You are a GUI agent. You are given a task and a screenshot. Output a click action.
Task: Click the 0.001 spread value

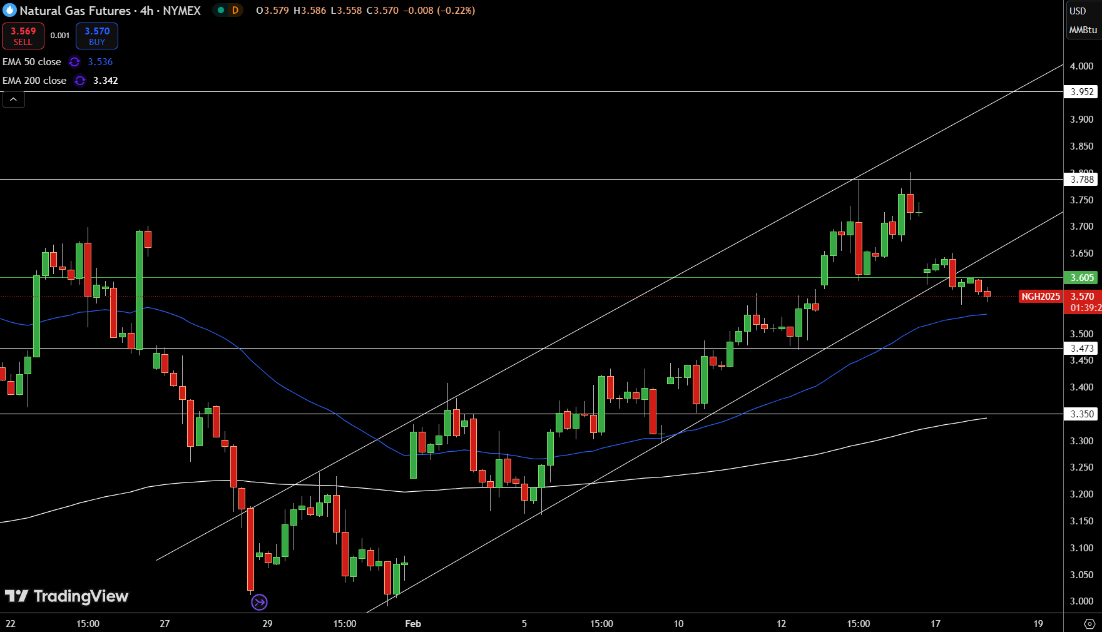pyautogui.click(x=60, y=36)
